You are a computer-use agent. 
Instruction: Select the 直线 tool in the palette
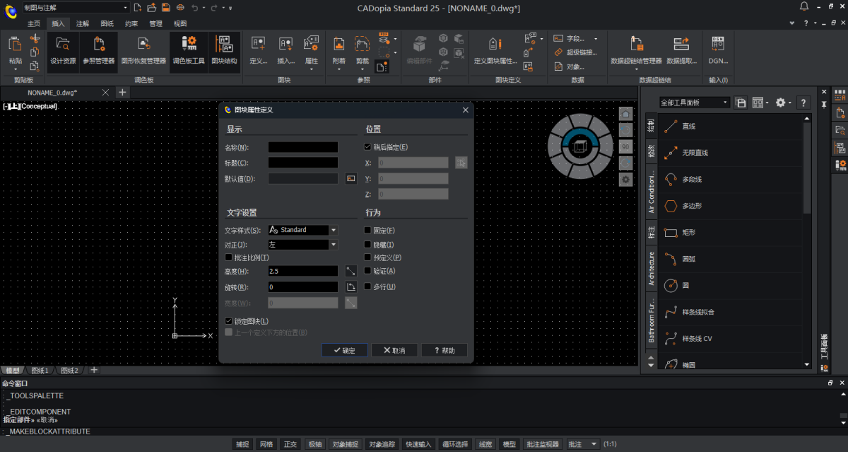pos(688,126)
